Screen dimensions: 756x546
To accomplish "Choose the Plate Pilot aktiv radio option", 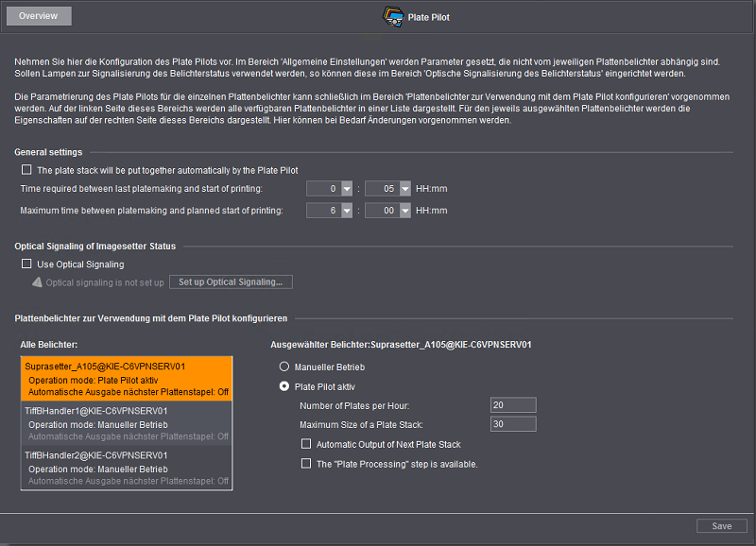I will pos(282,386).
